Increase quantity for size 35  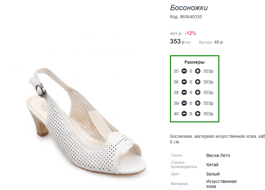(x=198, y=71)
